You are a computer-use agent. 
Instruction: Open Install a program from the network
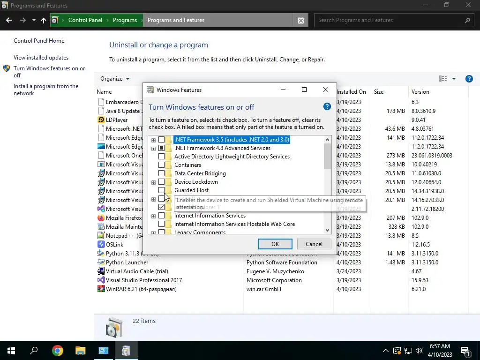coord(46,90)
